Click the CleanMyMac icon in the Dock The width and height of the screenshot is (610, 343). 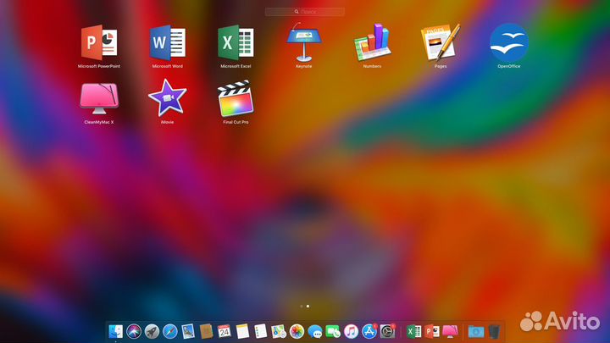click(450, 332)
